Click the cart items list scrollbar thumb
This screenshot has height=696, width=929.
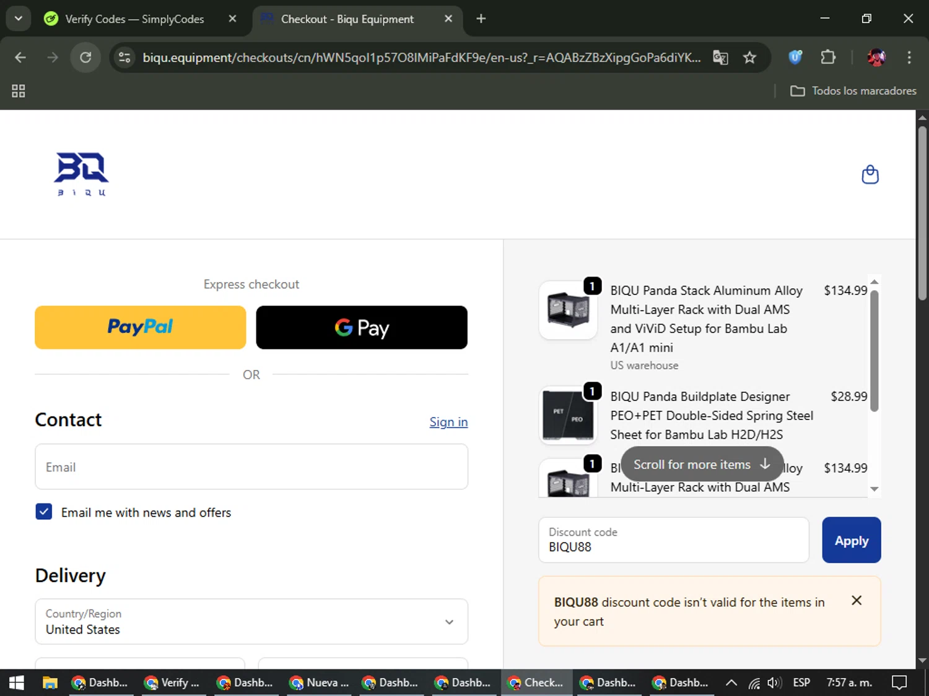[874, 351]
